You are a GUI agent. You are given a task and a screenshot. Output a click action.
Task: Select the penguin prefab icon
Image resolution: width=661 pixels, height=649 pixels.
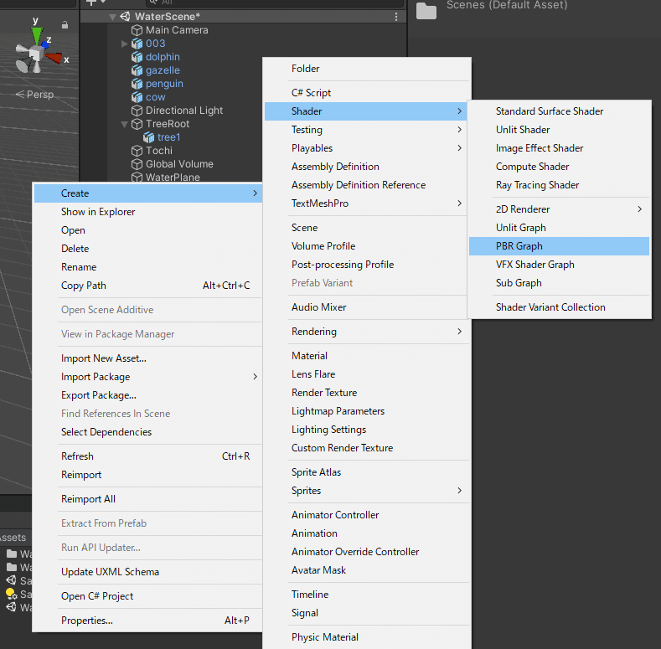point(137,84)
